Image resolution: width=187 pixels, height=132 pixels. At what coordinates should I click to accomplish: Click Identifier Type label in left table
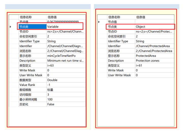pos(29,41)
